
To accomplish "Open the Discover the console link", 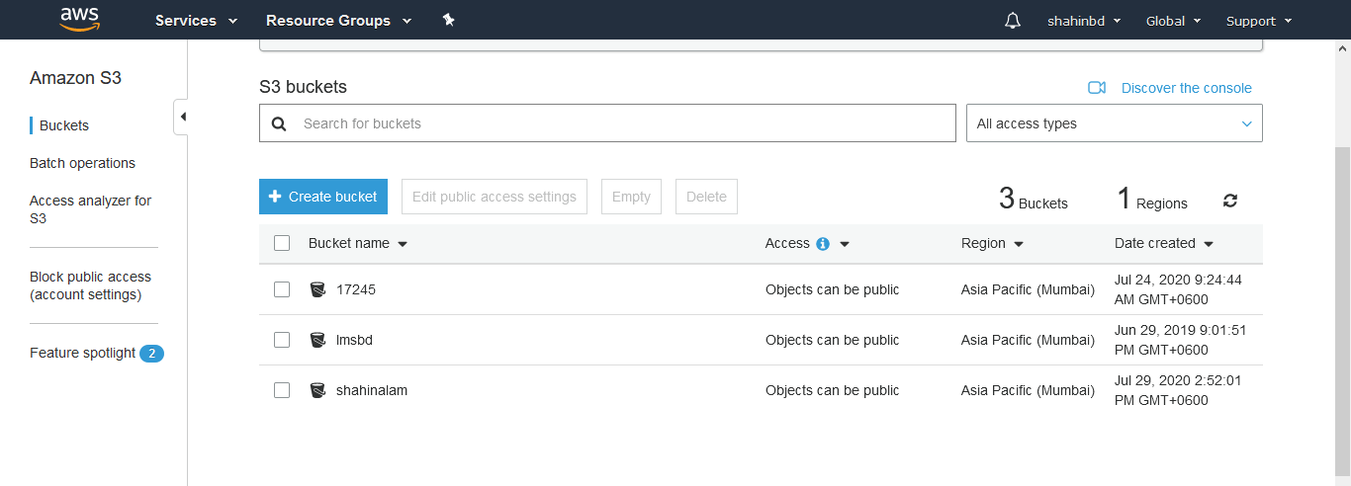I will point(1186,88).
